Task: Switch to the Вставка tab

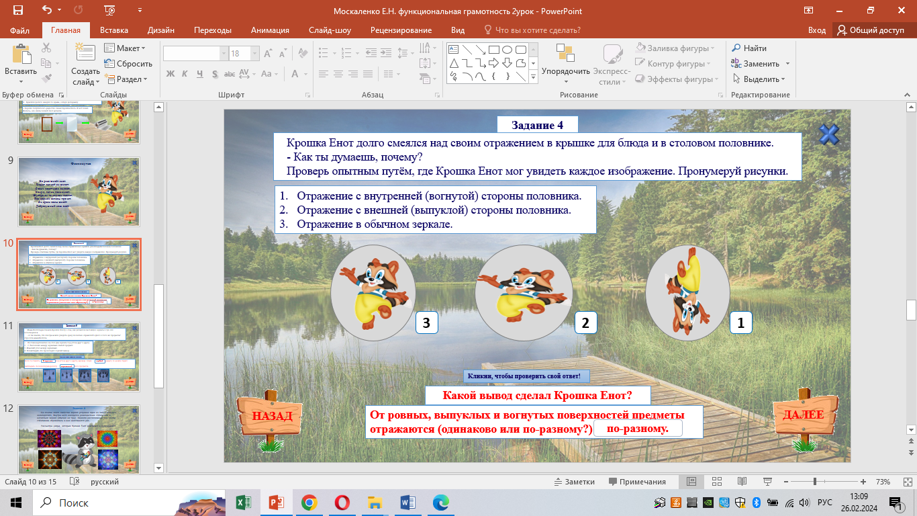Action: click(x=114, y=30)
